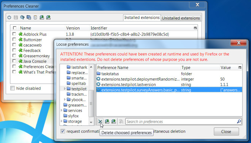Viewport: 251px width, 143px height.
Task: Expand the services folder node
Action: (x=62, y=110)
